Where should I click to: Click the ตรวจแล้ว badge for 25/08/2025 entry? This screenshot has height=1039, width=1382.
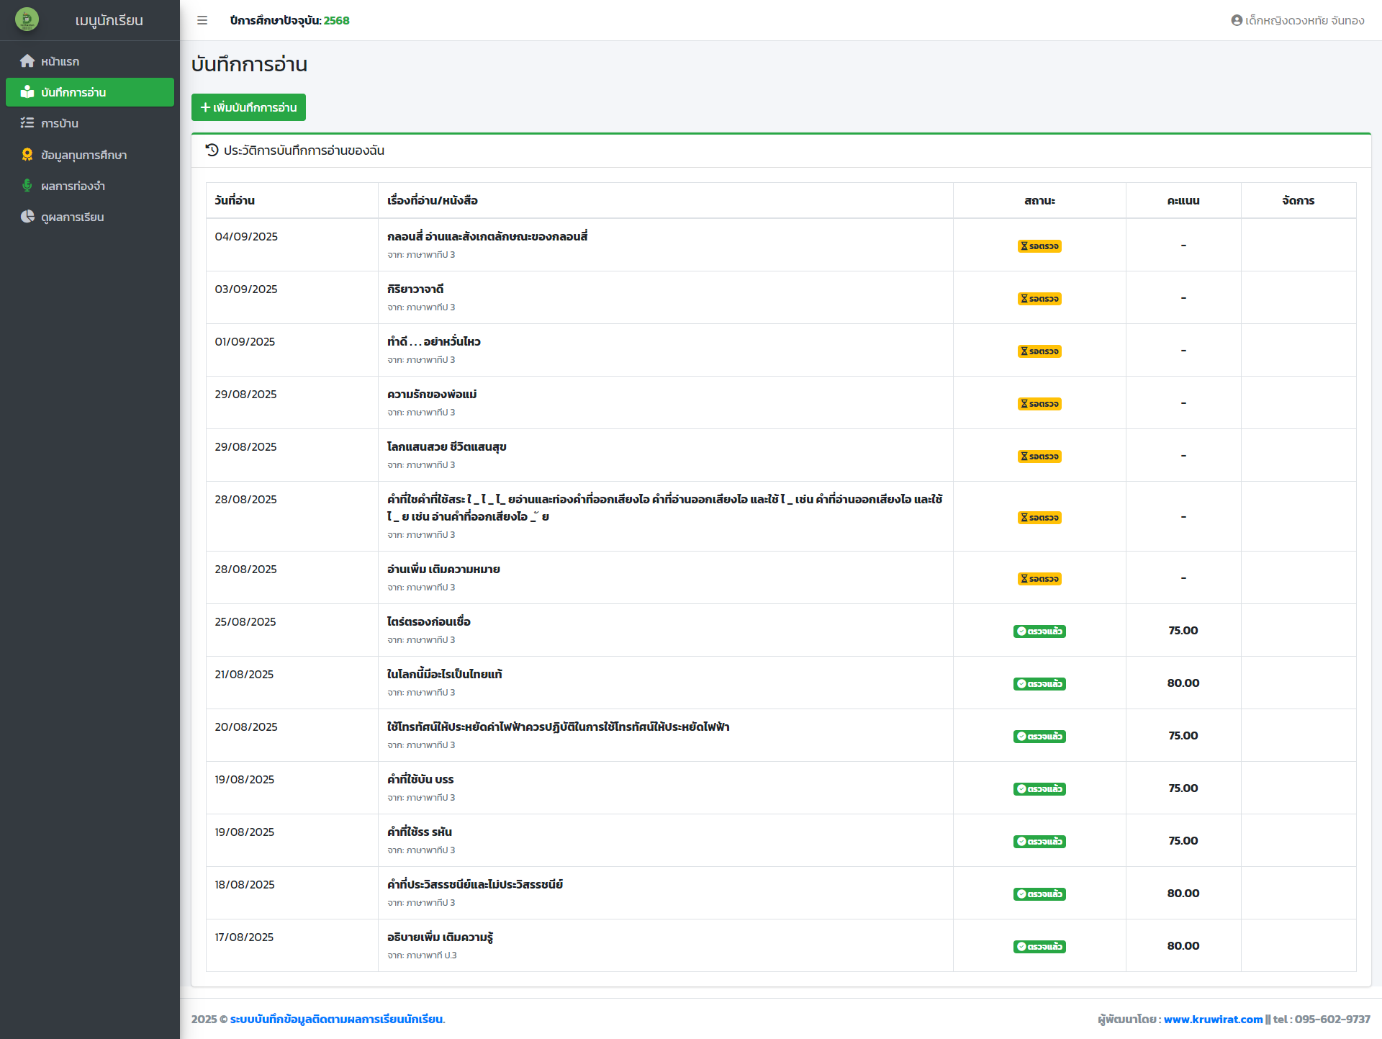[1039, 631]
